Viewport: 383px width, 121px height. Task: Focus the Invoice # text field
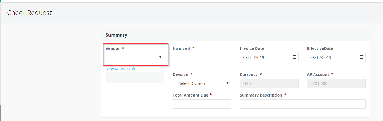(x=202, y=57)
